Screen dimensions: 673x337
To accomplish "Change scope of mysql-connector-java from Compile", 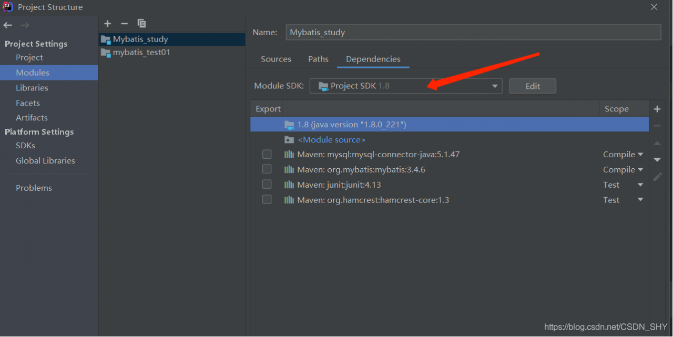I will 623,155.
